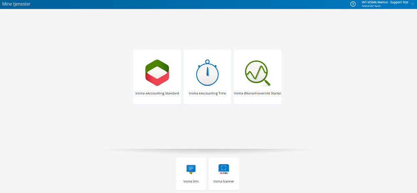The height and width of the screenshot is (193, 417).
Task: Click the Visma eAccounting Standard label
Action: click(x=157, y=94)
